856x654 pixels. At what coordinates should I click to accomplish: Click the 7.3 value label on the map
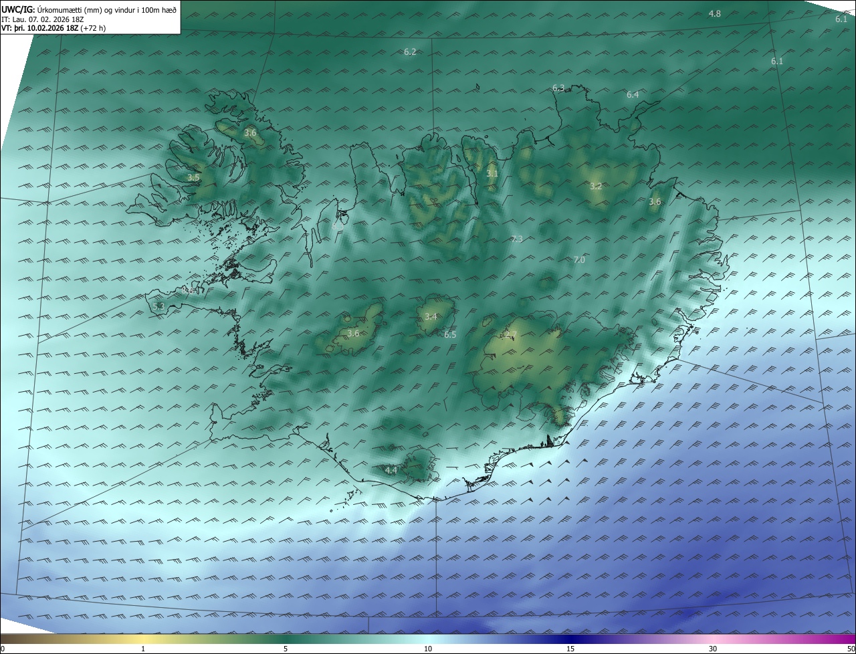tap(517, 239)
